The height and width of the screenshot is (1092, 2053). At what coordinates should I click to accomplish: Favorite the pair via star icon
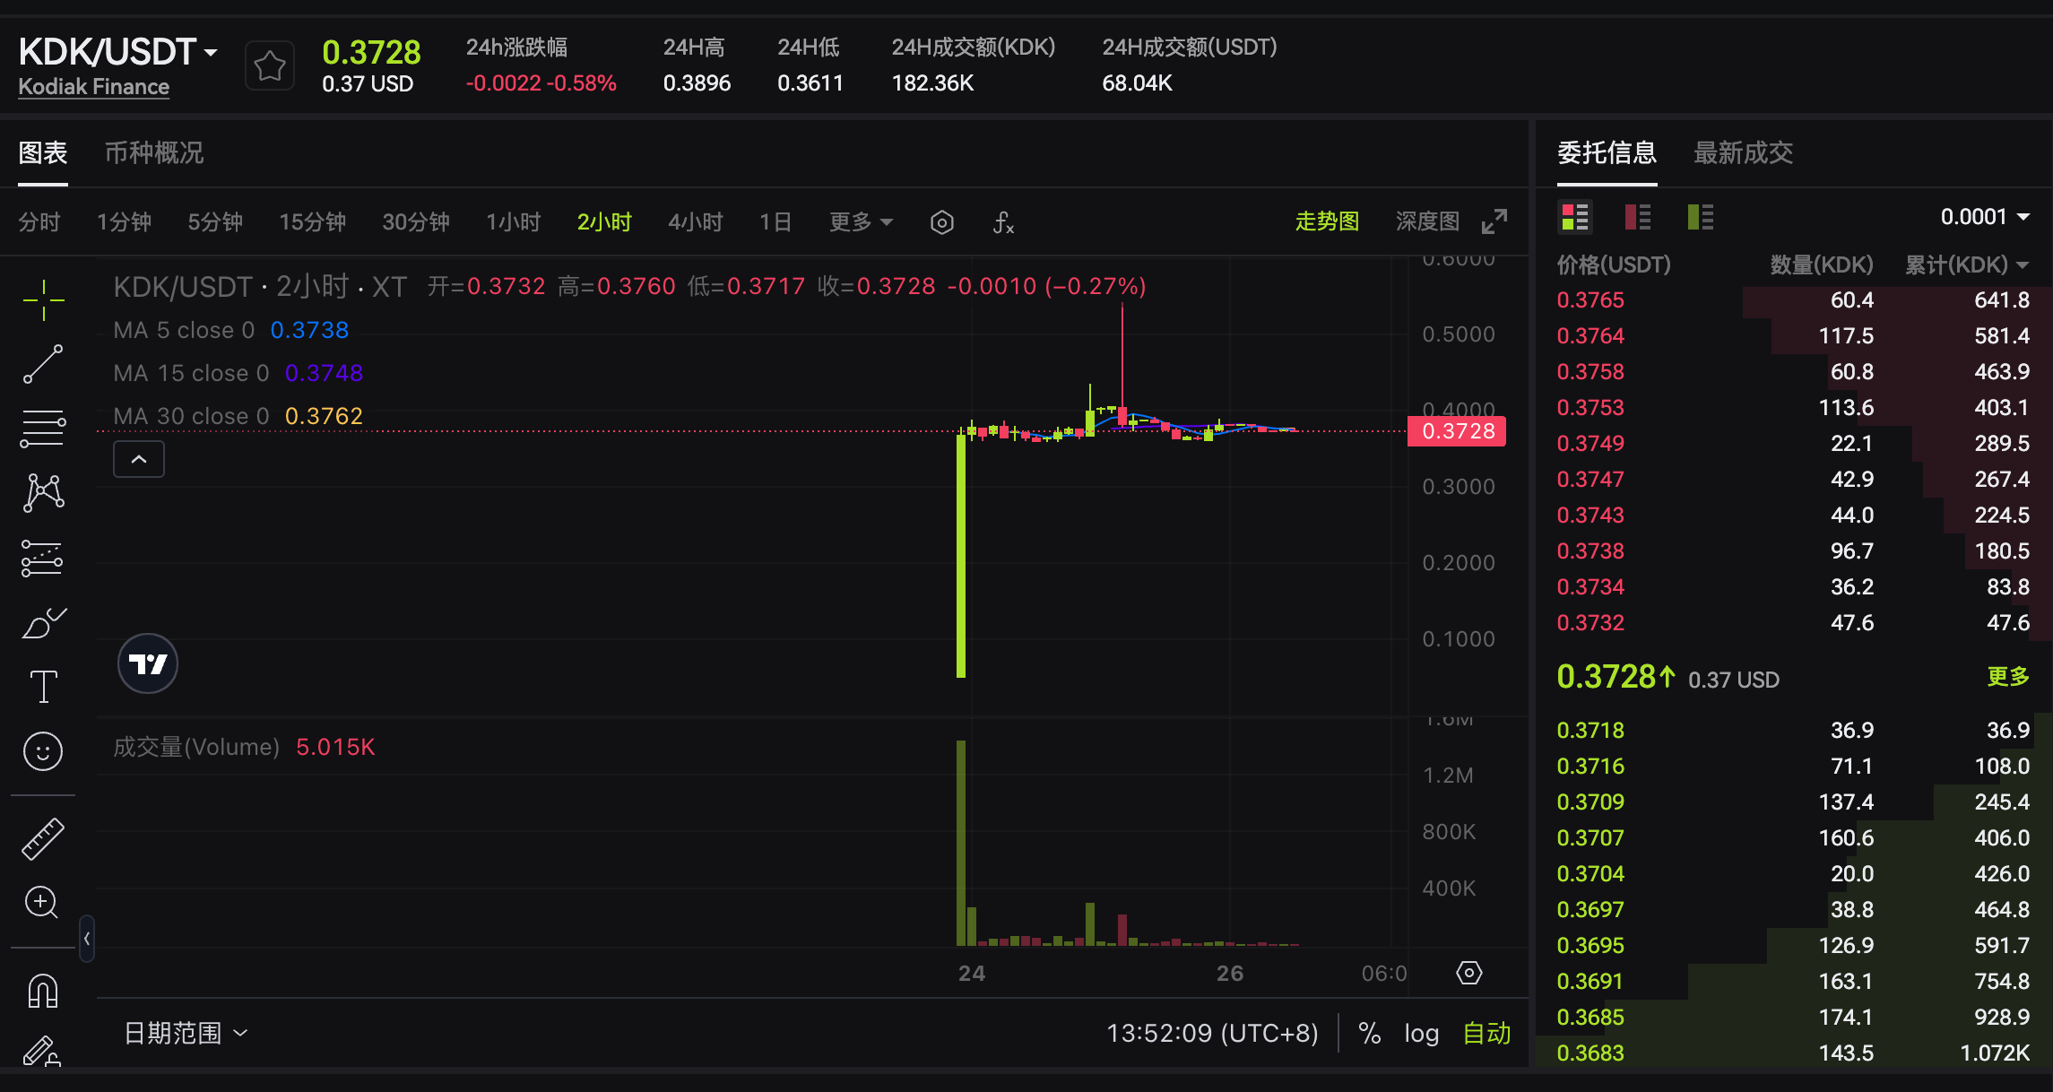(x=269, y=64)
